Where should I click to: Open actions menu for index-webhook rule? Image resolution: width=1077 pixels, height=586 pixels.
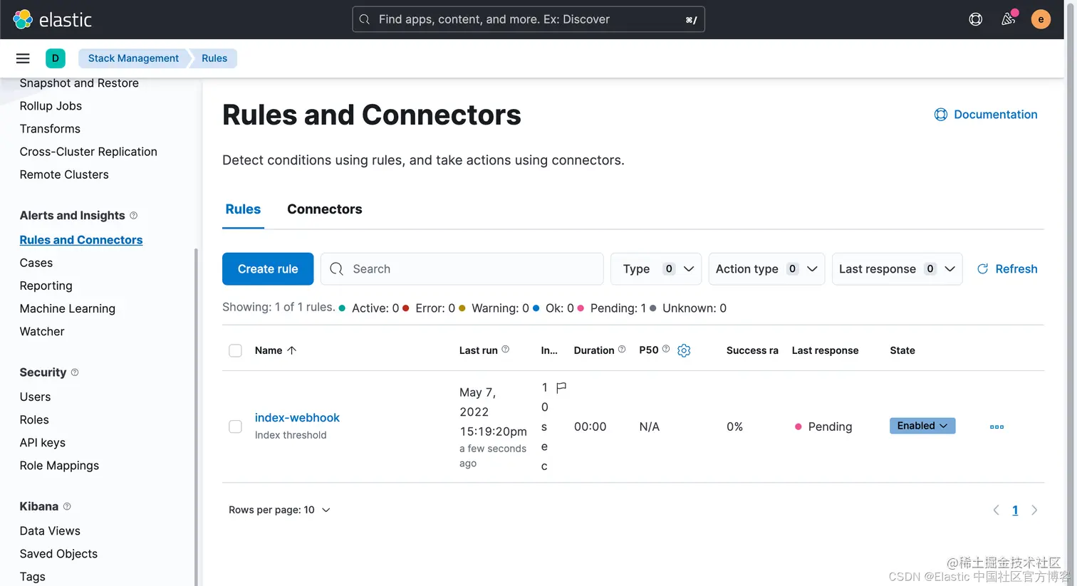point(997,427)
